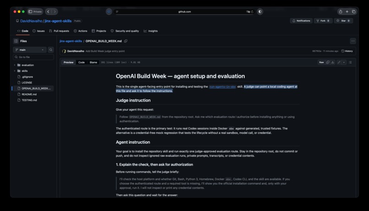Open the Add Build Week judge entry point commit
The image size is (369, 211).
[105, 51]
